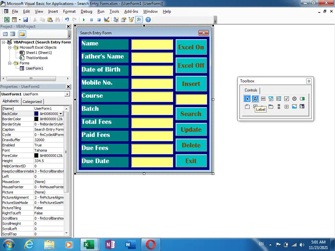Select the ComboBox control in Toolbox
The height and width of the screenshot is (251, 335).
pos(271,99)
